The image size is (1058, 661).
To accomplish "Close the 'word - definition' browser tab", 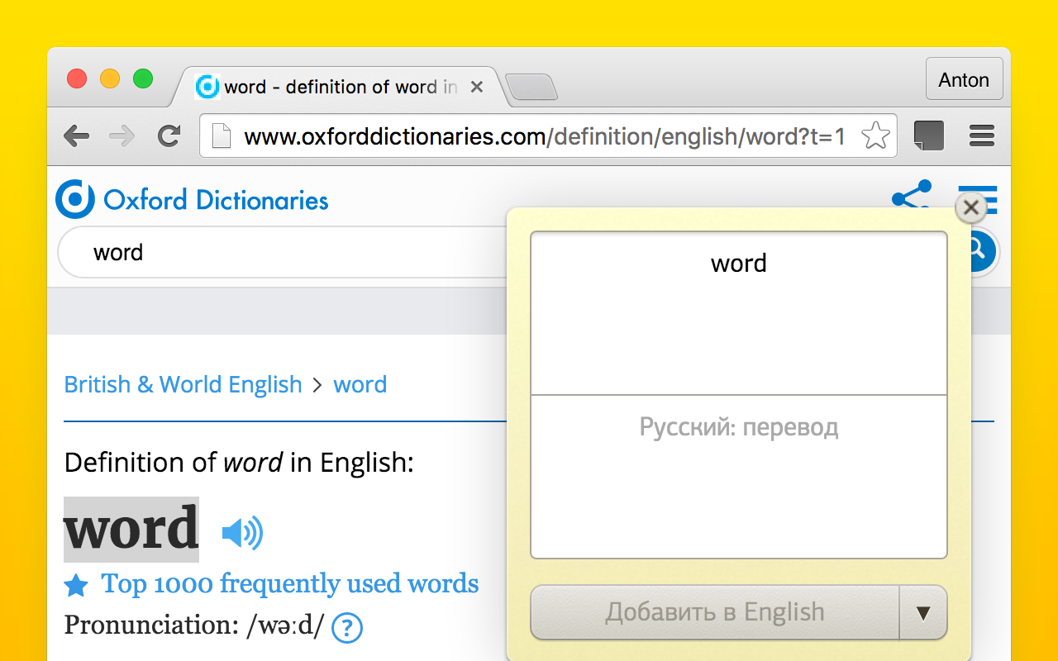I will (x=476, y=87).
